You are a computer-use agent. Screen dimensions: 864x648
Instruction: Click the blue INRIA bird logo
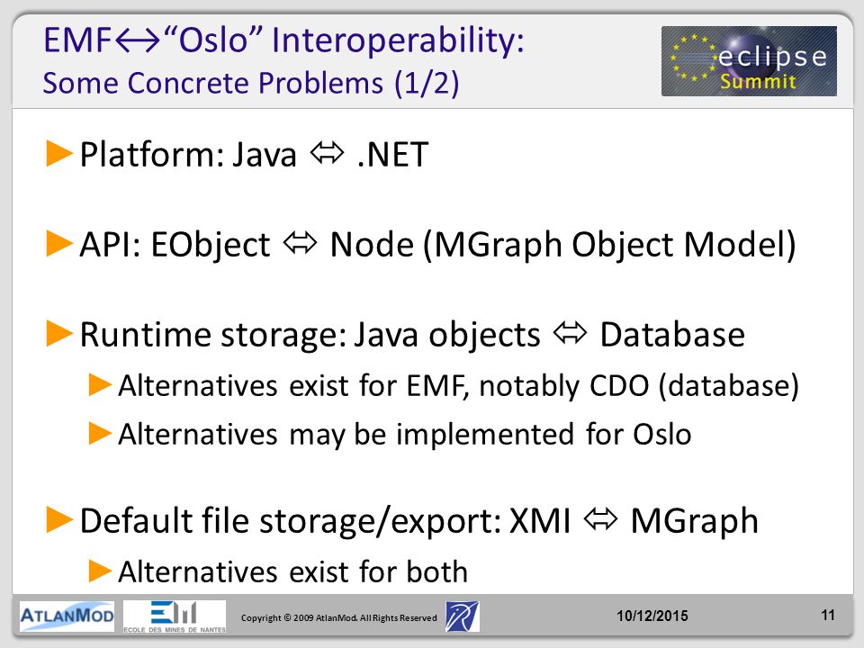tap(462, 616)
